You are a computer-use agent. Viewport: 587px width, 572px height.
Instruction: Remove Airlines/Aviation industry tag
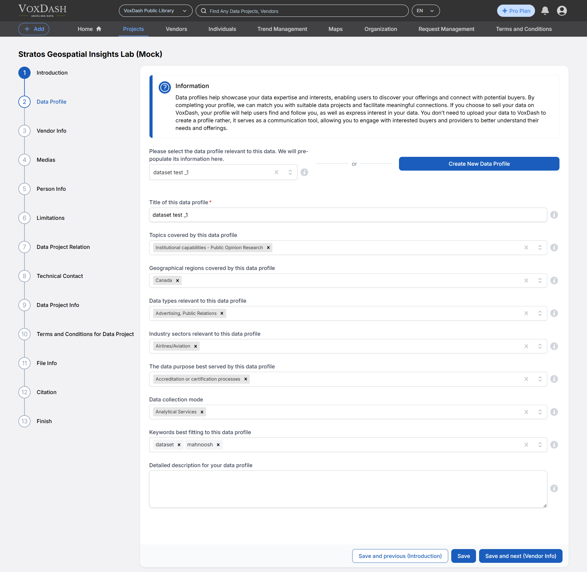pyautogui.click(x=196, y=346)
